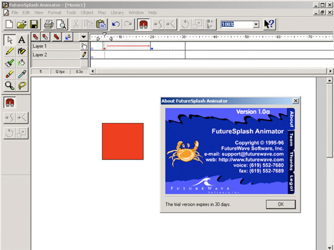Select Layer 2 in timeline

[x=56, y=54]
